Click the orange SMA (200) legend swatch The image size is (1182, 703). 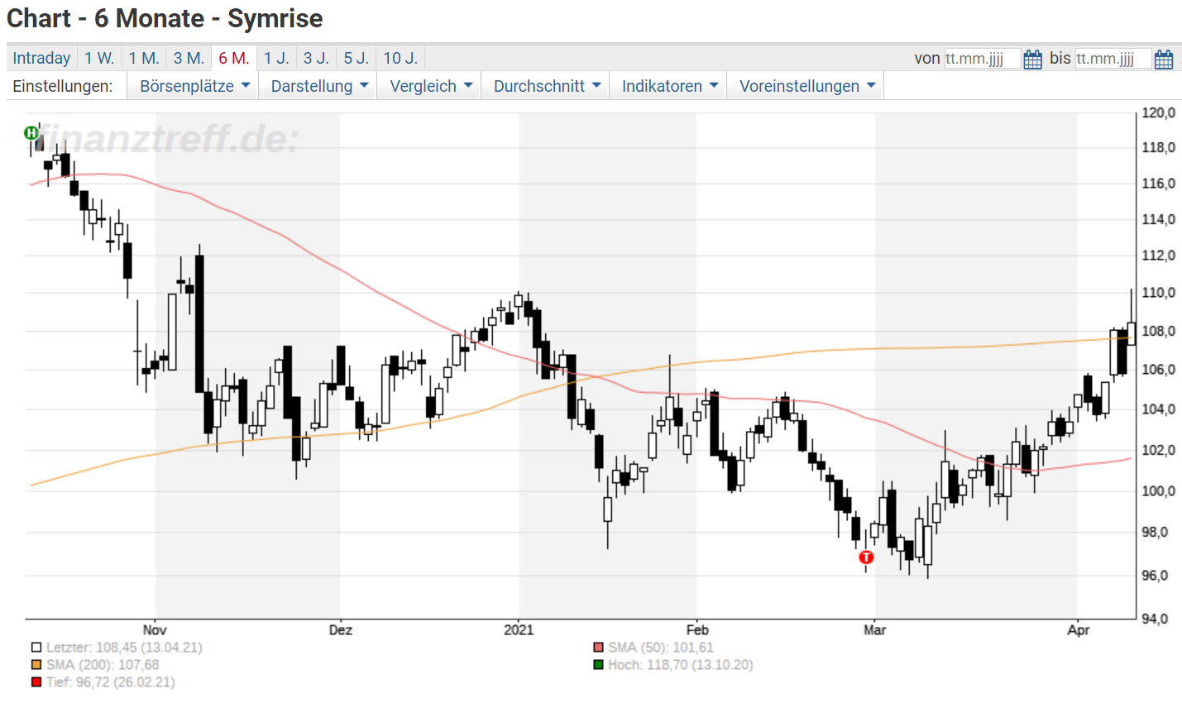36,665
